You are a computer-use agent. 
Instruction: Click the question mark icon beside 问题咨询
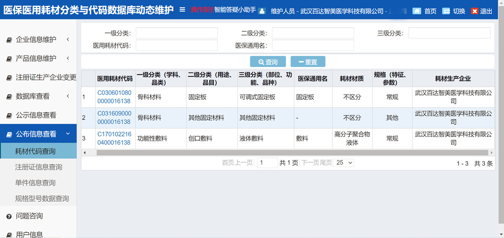pos(9,216)
